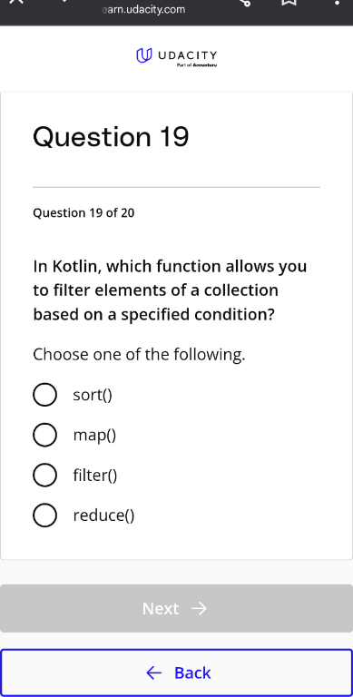
Task: Click the left arrow icon beside Back
Action: pyautogui.click(x=154, y=673)
